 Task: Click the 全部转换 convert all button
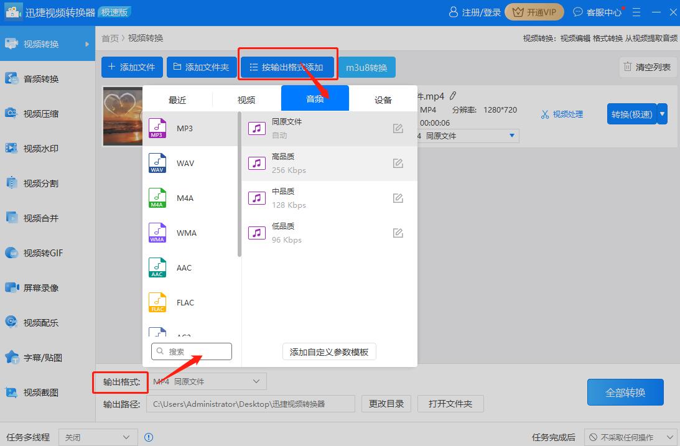(625, 392)
